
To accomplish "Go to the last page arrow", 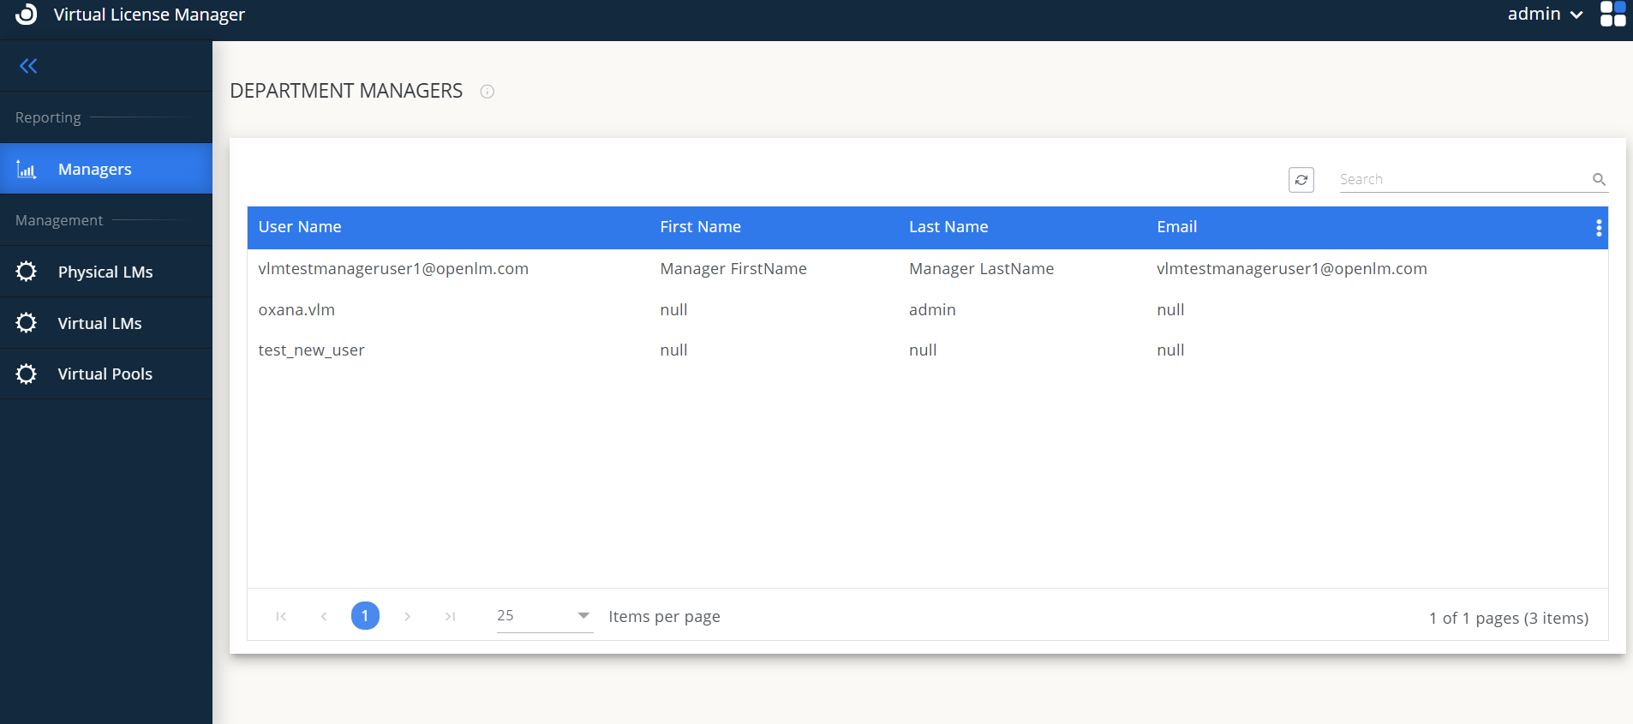I will (x=450, y=616).
